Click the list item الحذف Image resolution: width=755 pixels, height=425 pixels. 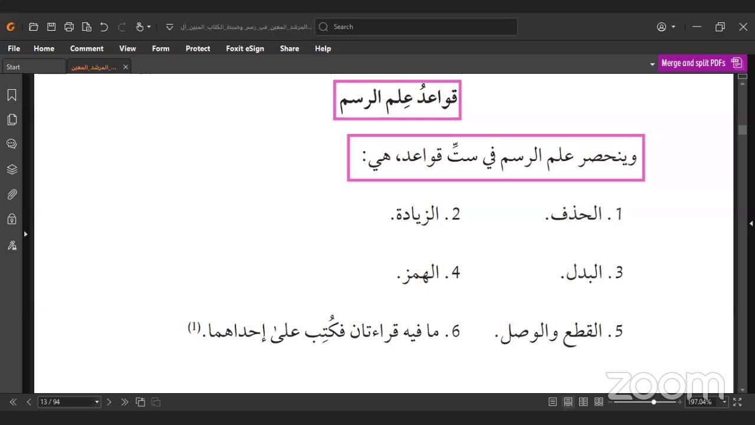(x=584, y=214)
